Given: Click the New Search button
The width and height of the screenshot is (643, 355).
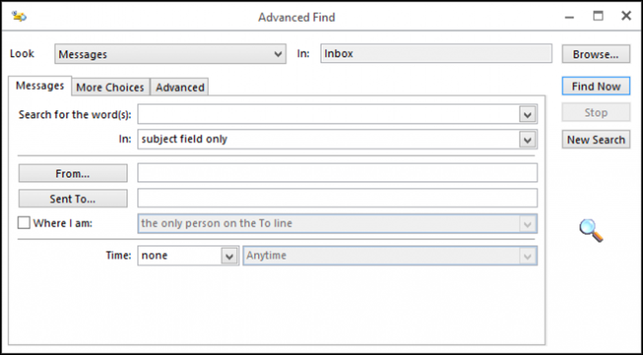Looking at the screenshot, I should (596, 140).
